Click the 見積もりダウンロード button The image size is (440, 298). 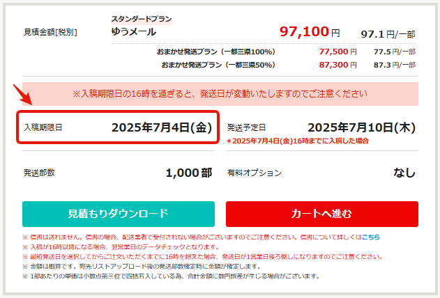click(119, 214)
